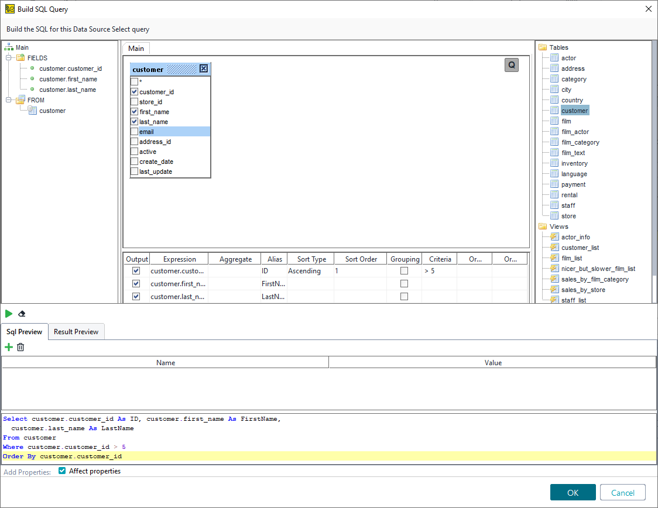
Task: Clear the SQL preview using the eraser icon
Action: tap(22, 314)
